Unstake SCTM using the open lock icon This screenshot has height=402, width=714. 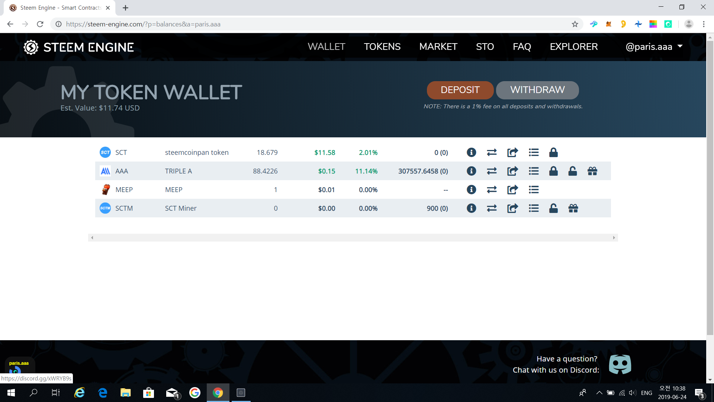tap(553, 208)
